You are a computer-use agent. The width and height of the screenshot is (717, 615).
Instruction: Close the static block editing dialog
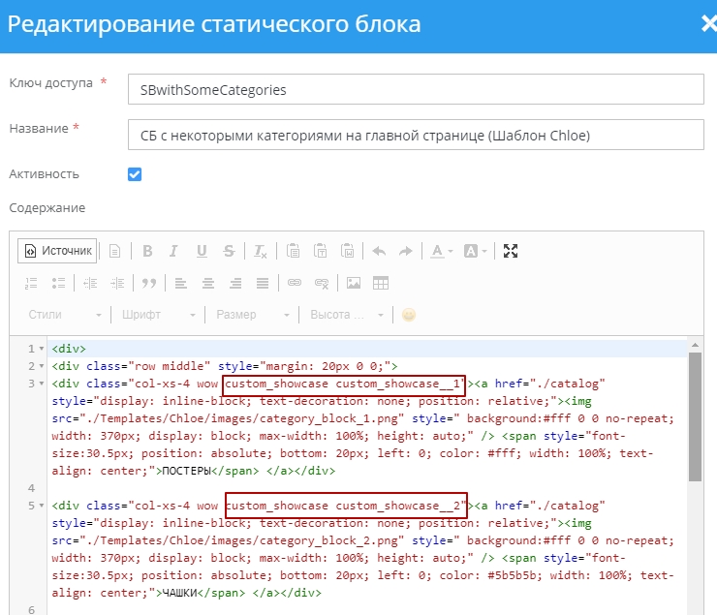coord(708,24)
